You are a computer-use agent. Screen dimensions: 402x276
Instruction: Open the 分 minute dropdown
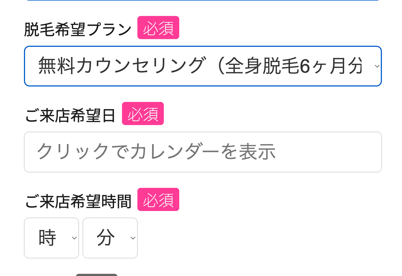coord(110,238)
